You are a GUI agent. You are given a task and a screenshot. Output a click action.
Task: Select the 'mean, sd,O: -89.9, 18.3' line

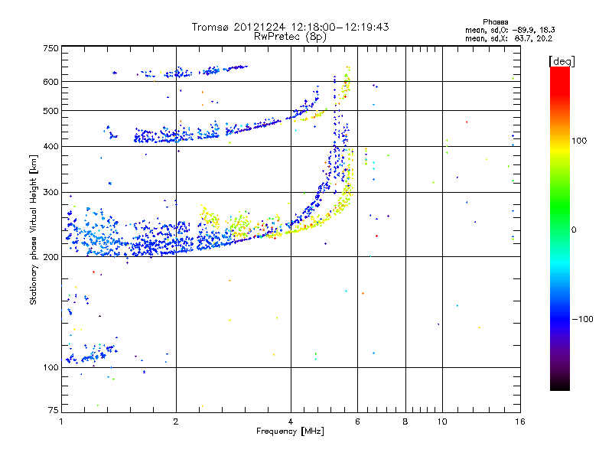coord(509,30)
